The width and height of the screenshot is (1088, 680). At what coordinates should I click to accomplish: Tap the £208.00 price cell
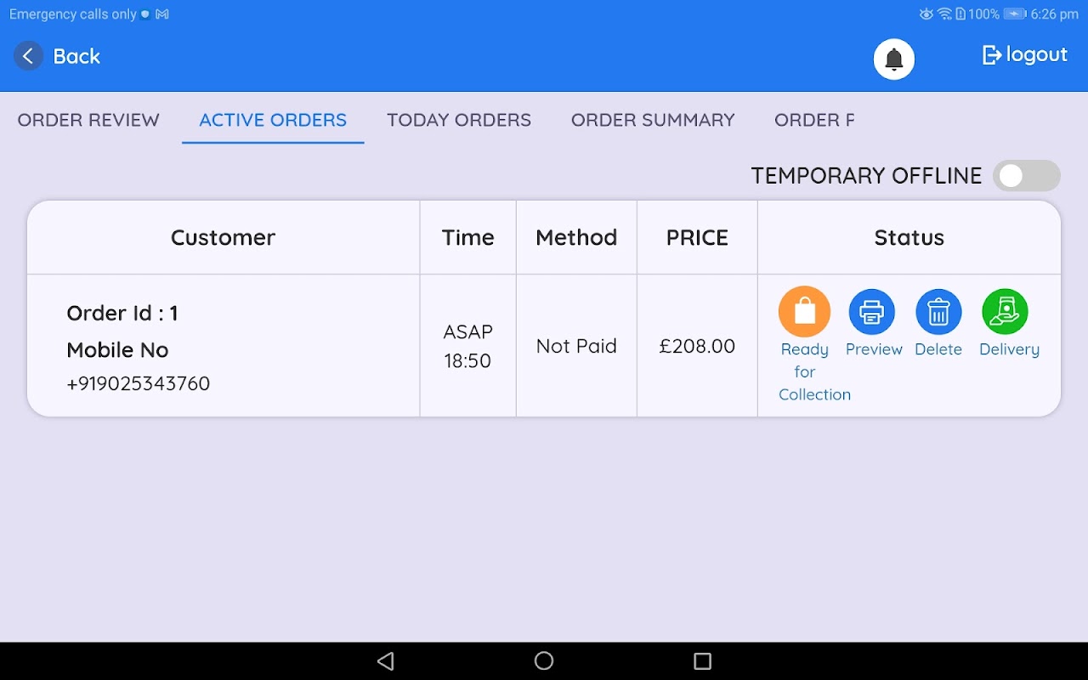(x=697, y=346)
